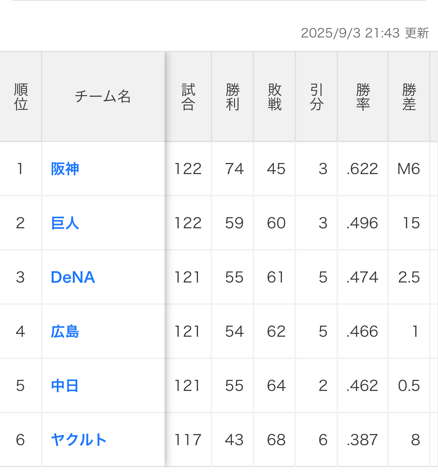Click the 敗戦 column header

click(x=275, y=97)
